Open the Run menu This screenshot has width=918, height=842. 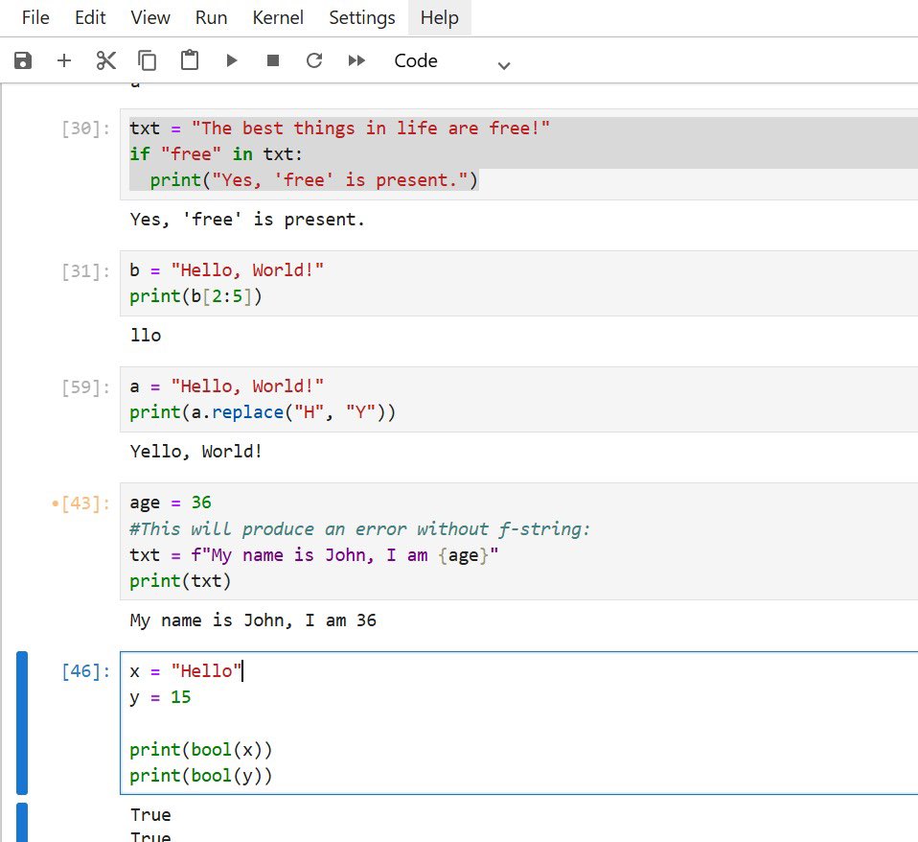tap(210, 17)
